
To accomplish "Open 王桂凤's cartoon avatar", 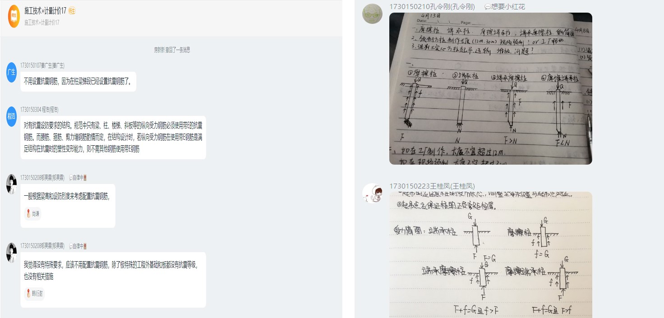I will pos(373,193).
